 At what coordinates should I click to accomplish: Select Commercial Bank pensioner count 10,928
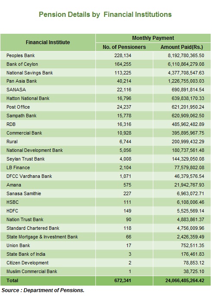124,133
